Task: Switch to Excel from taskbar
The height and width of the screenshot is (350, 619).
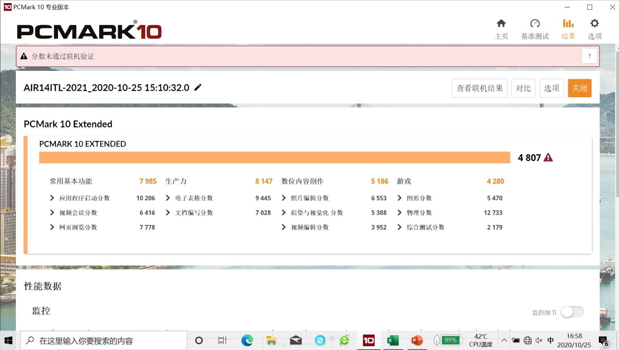Action: 393,341
